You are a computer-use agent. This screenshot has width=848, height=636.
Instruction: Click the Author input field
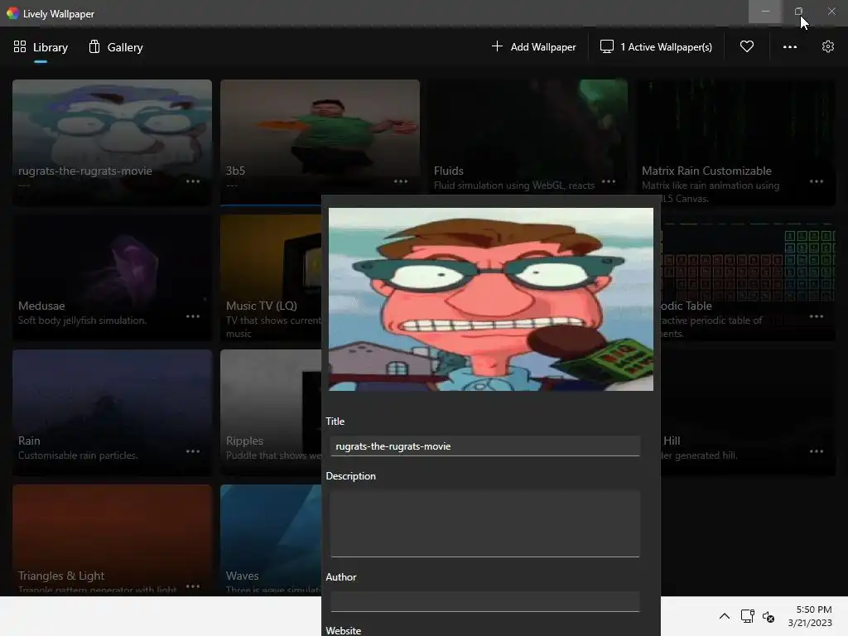(485, 601)
